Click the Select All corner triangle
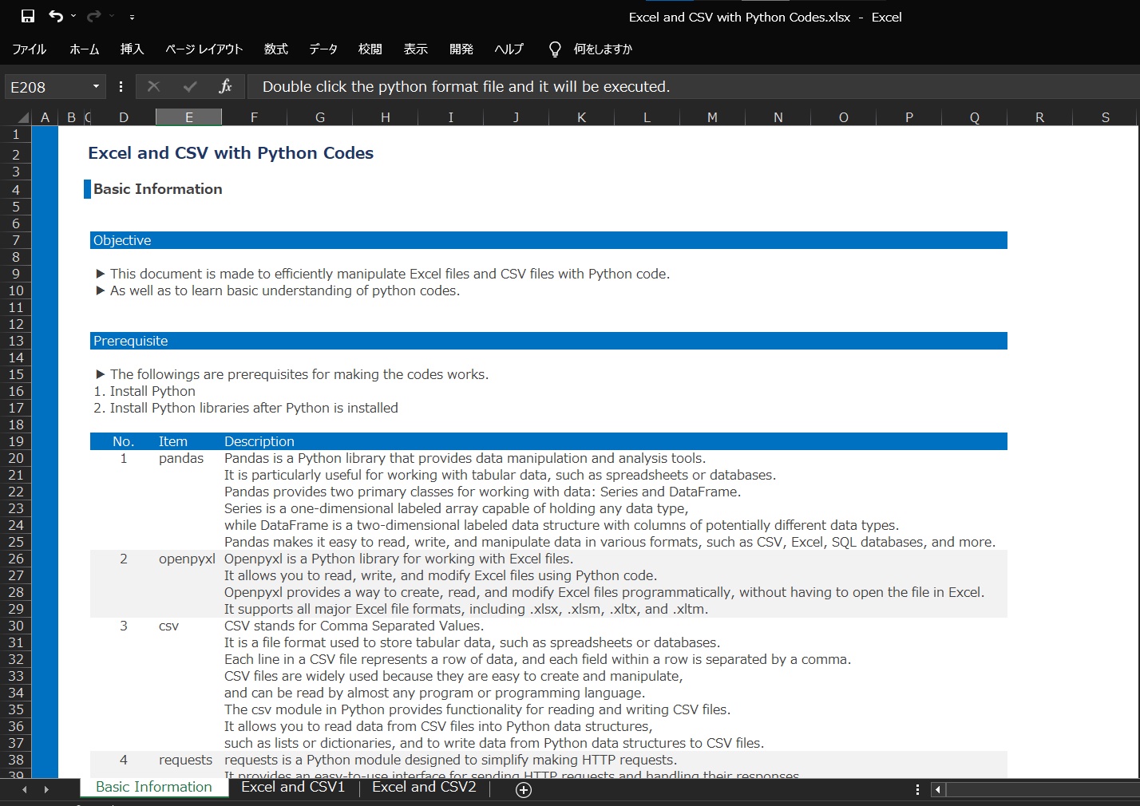 23,117
